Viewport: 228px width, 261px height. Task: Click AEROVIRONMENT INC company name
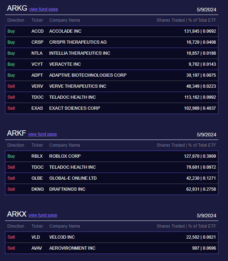pyautogui.click(x=73, y=248)
